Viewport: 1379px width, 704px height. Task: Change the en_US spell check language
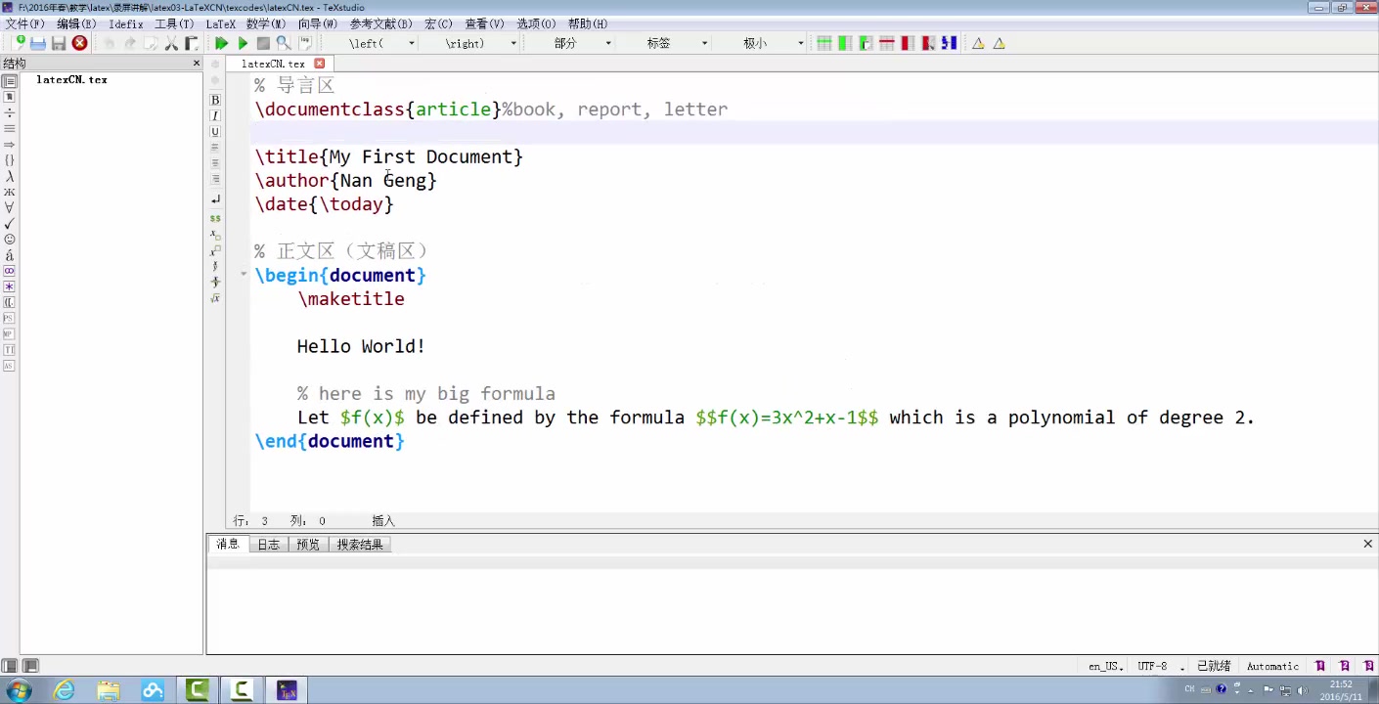coord(1105,666)
